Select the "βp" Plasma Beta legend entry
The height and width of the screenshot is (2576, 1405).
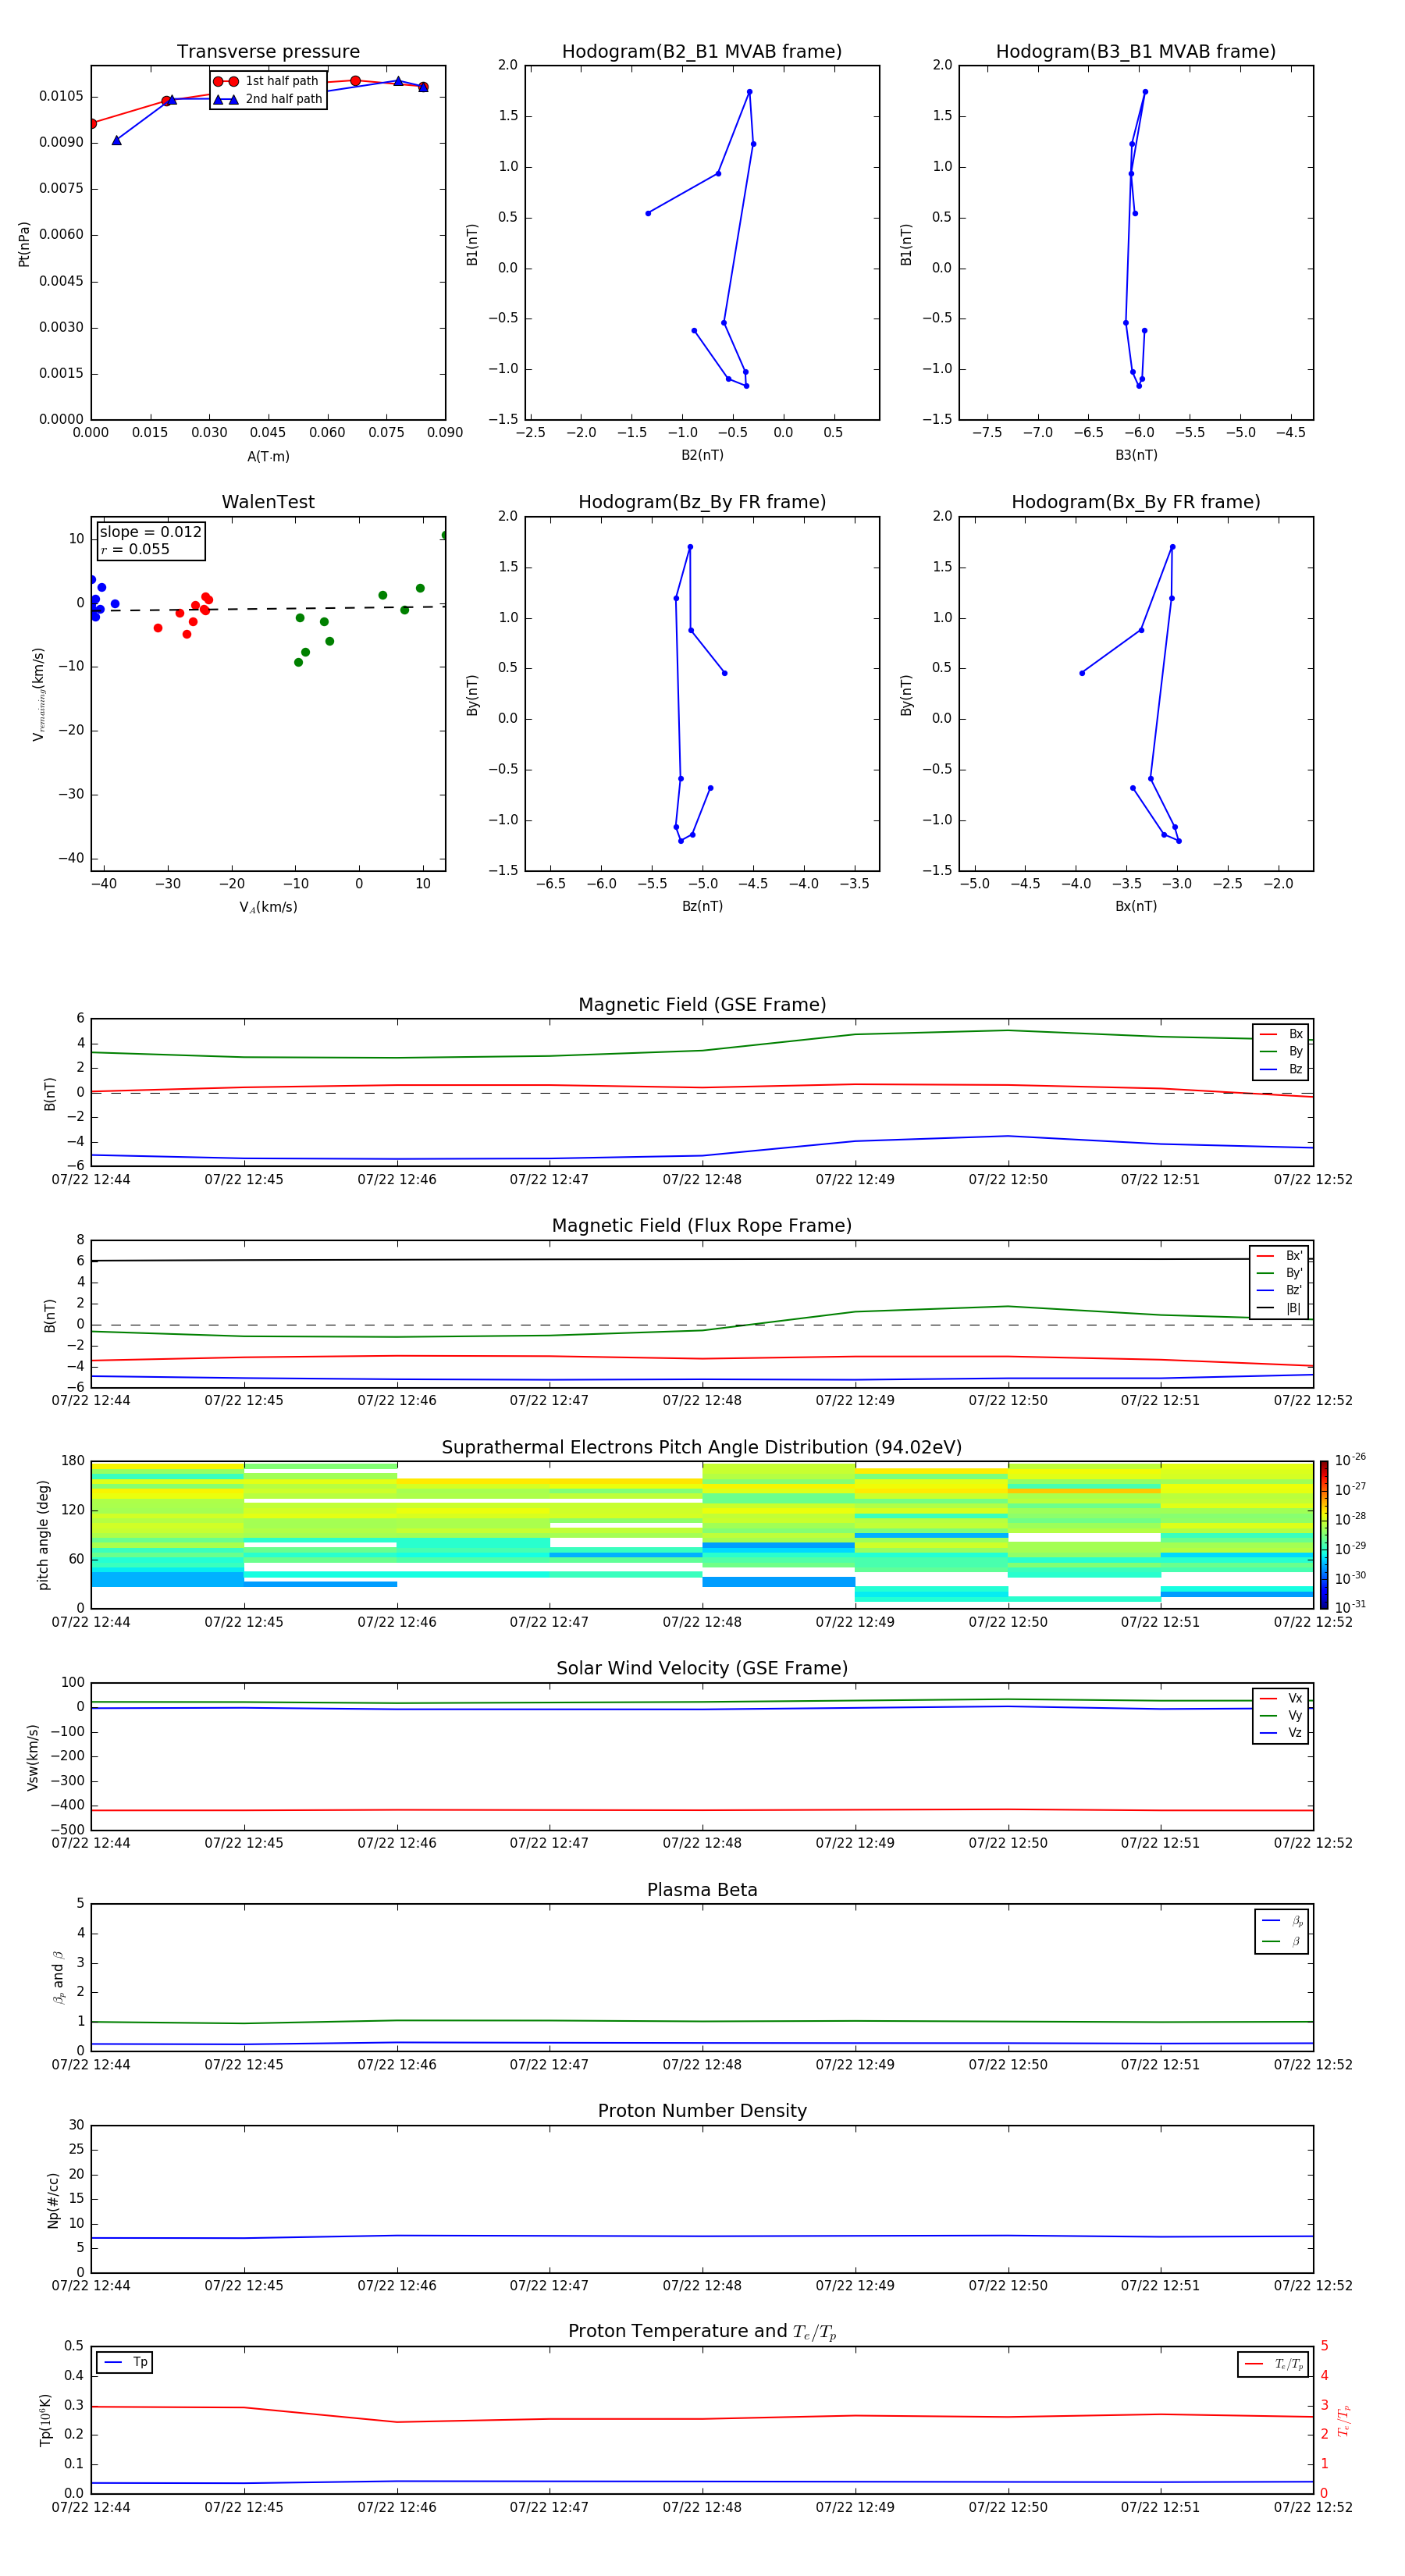click(1282, 1921)
